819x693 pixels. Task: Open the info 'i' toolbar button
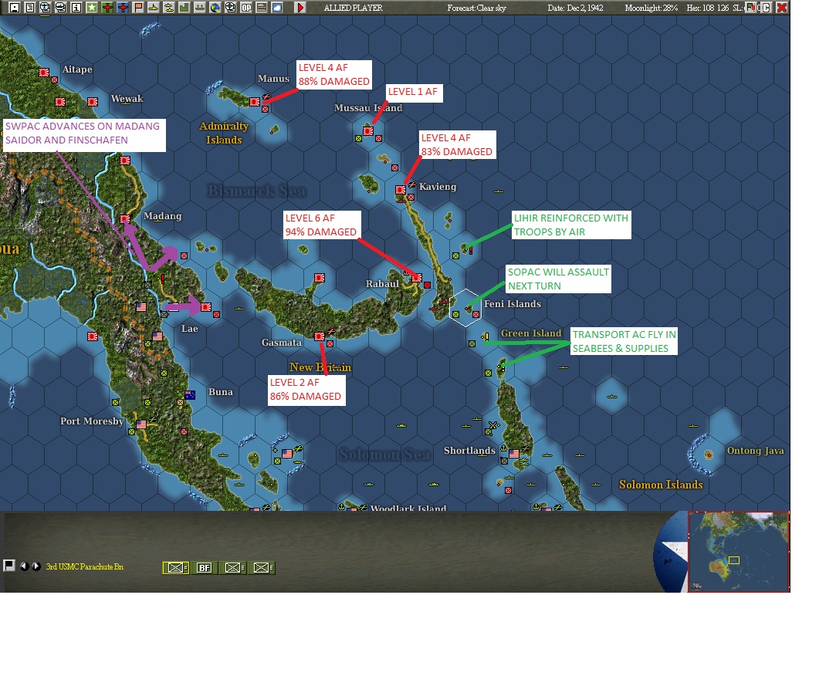(76, 7)
